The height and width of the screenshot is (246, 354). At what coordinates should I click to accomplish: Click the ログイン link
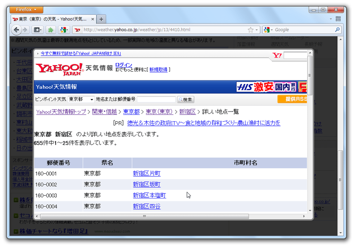tap(124, 65)
